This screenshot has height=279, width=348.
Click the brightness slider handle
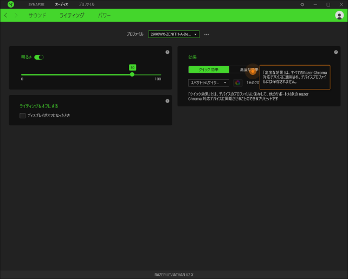tap(132, 74)
